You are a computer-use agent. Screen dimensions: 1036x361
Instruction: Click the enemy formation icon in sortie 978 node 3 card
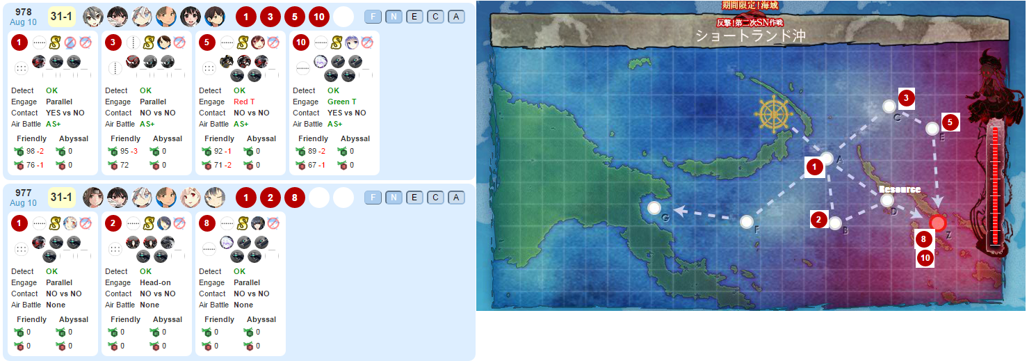[115, 68]
